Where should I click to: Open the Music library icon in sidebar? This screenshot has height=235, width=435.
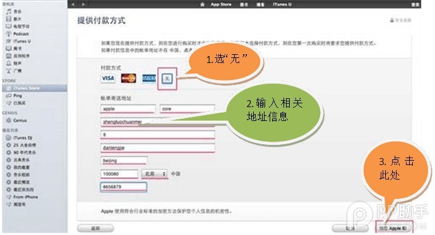tap(9, 11)
